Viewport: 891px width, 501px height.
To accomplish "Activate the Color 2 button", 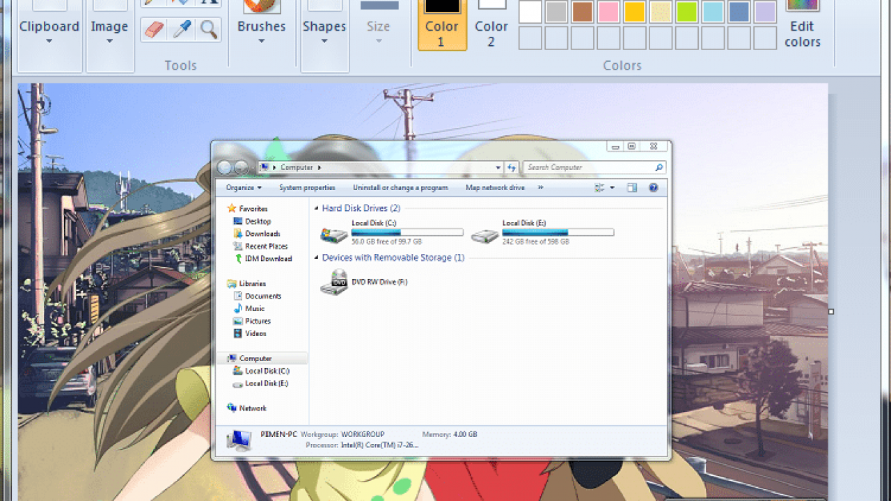I will 491,26.
